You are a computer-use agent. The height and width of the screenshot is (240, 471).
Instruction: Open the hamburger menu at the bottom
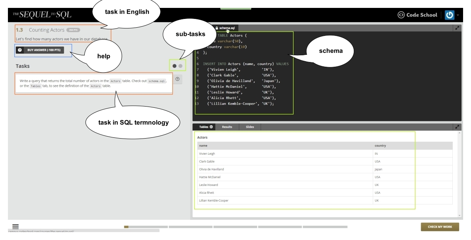[x=15, y=227]
